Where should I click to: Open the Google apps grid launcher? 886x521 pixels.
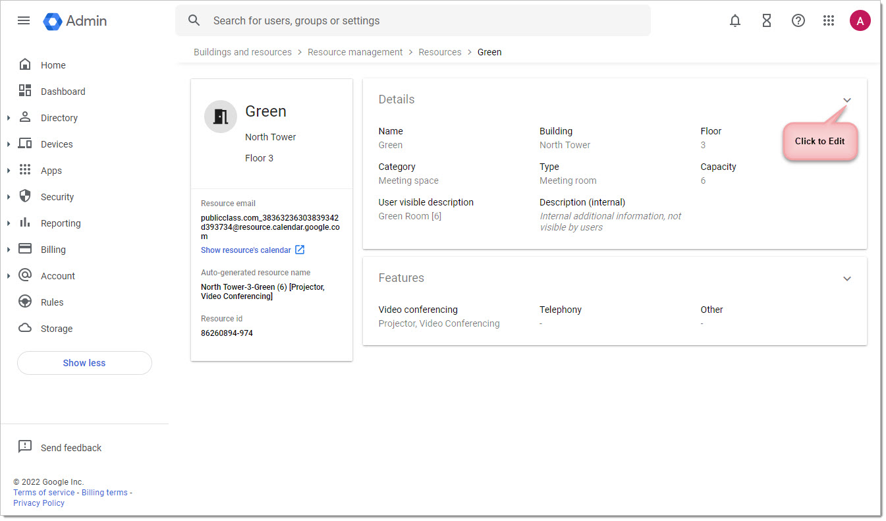click(x=829, y=20)
